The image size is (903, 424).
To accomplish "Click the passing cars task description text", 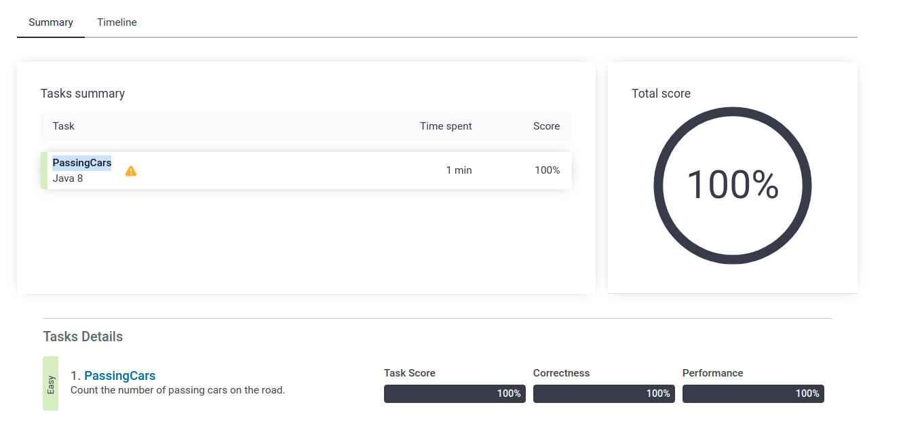I will click(x=178, y=390).
